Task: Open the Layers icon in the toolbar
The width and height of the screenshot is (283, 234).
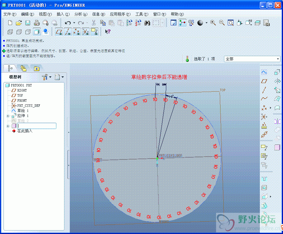Action: pyautogui.click(x=258, y=23)
